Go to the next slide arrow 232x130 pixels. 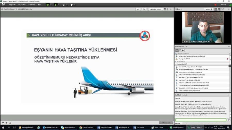tap(6, 123)
